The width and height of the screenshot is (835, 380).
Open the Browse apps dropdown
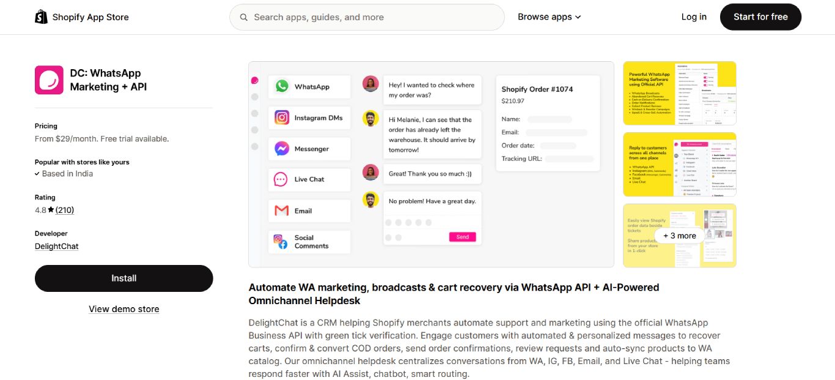(x=548, y=17)
